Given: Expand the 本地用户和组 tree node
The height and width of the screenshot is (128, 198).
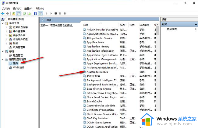Looking at the screenshot, I should (x=6, y=39).
